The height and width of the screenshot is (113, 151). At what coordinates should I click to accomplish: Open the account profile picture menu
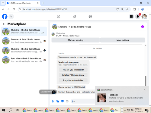(144, 17)
